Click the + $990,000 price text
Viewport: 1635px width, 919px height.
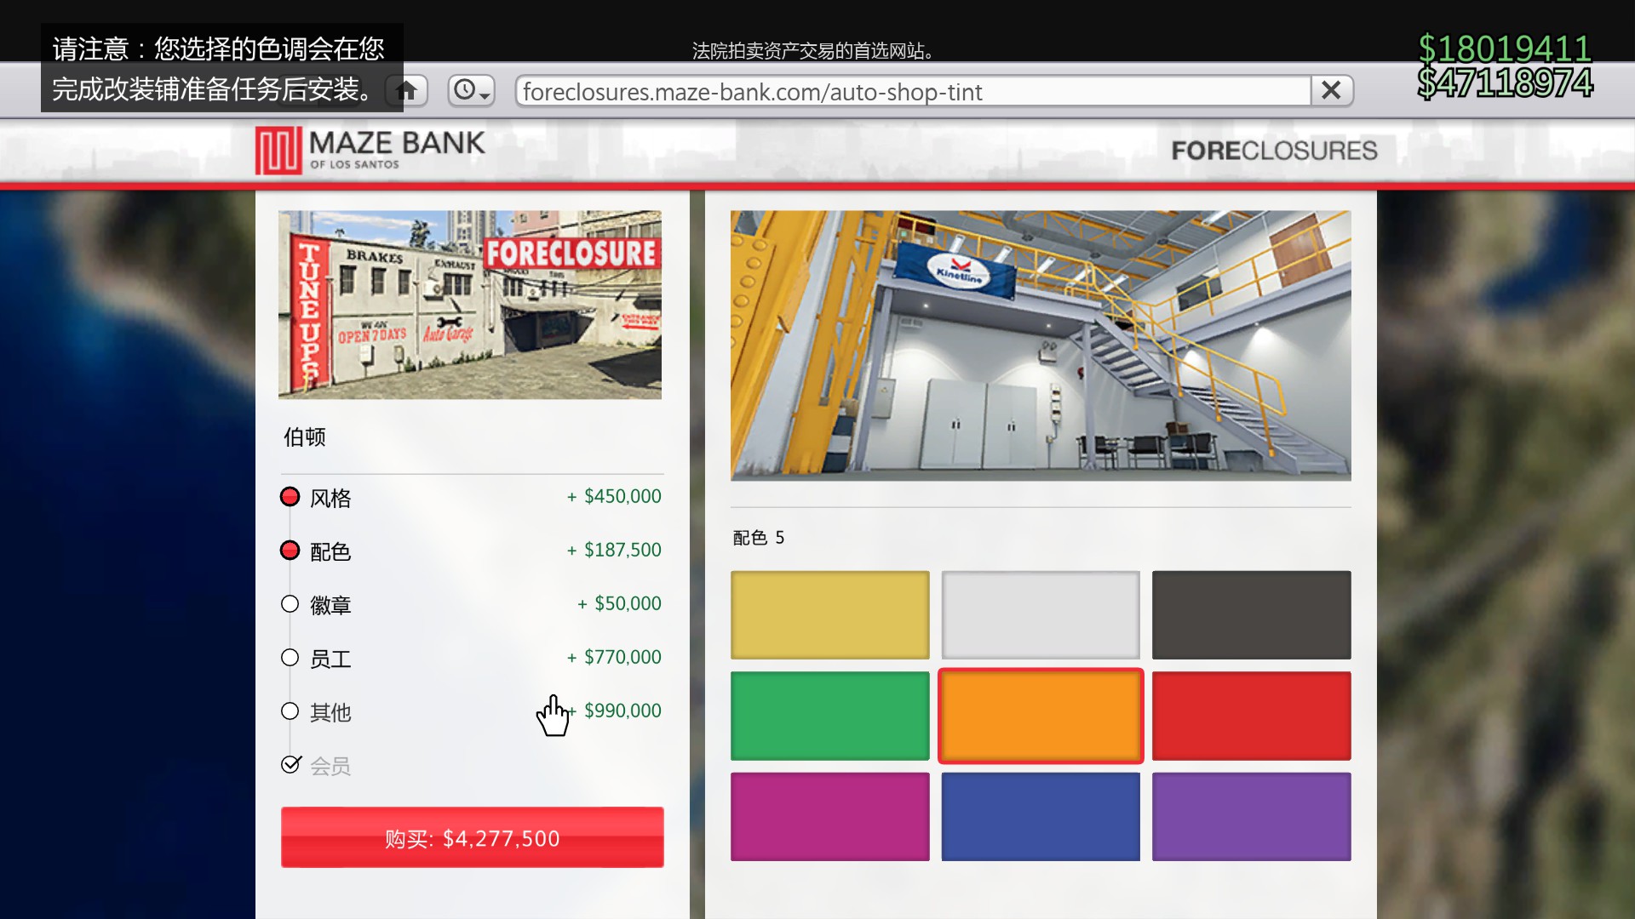pos(614,711)
